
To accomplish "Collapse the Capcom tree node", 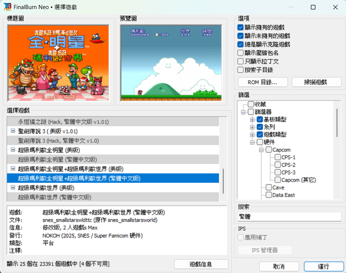I will coord(261,150).
